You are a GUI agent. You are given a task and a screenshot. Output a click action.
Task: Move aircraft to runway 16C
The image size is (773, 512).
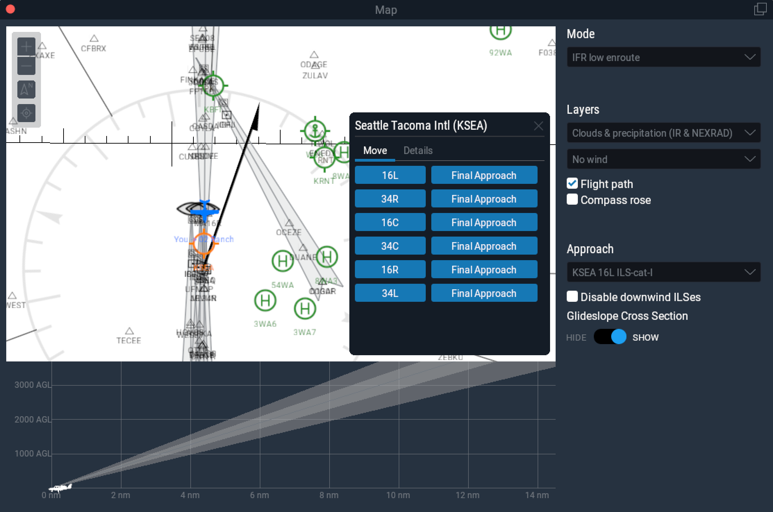[x=390, y=222]
